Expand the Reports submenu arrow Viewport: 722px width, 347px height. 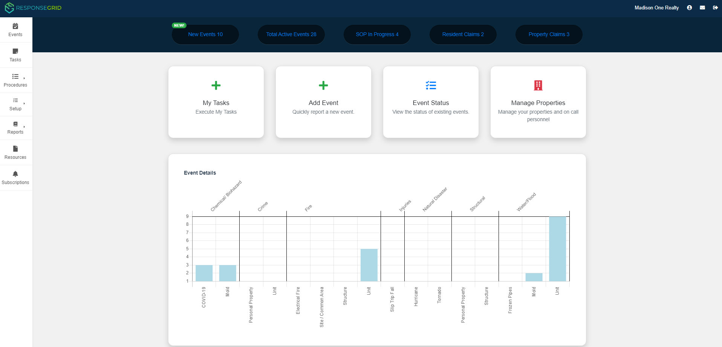pos(24,127)
